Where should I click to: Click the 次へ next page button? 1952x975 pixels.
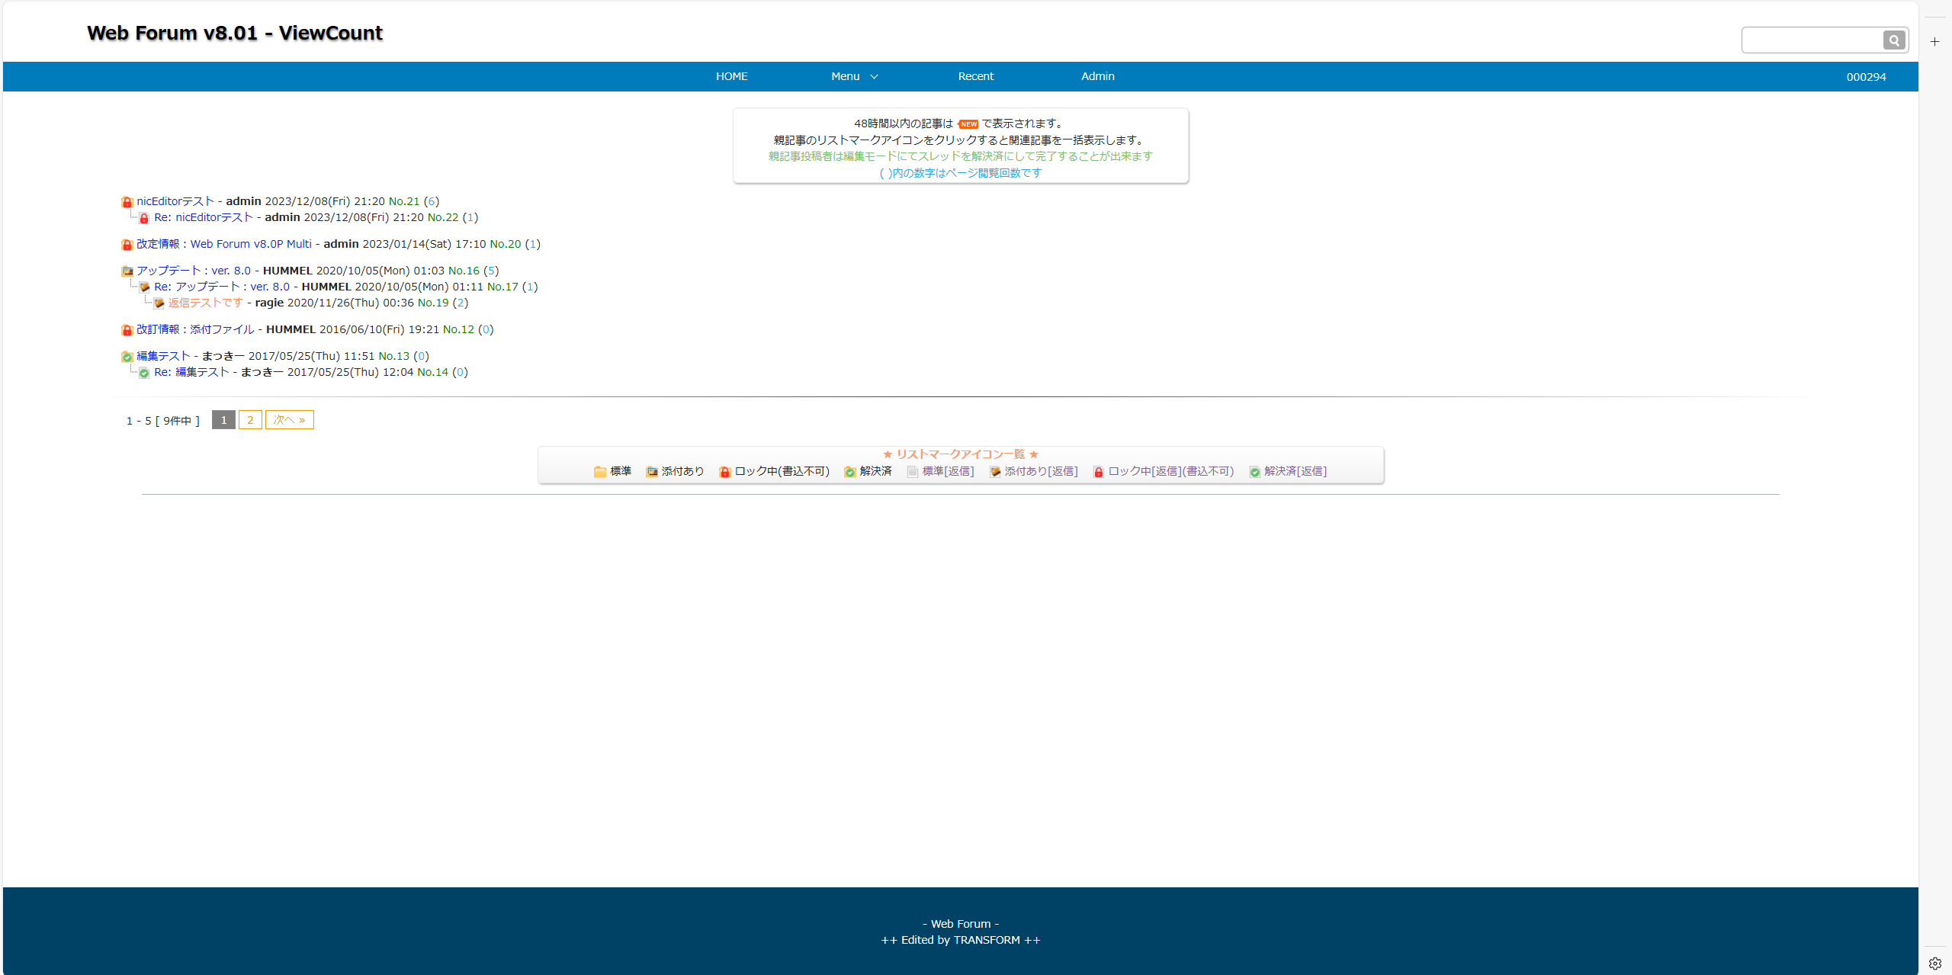(x=289, y=420)
